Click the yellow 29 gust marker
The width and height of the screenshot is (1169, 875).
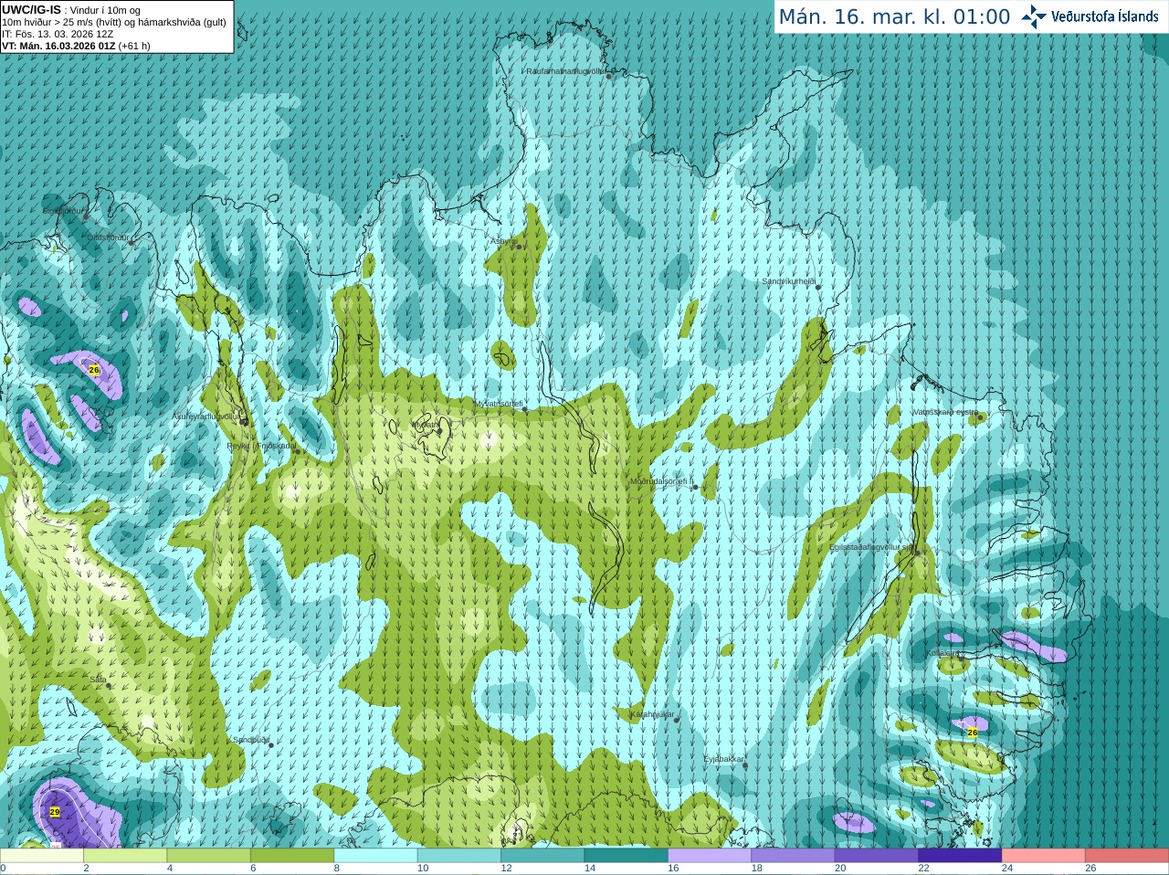(x=55, y=812)
